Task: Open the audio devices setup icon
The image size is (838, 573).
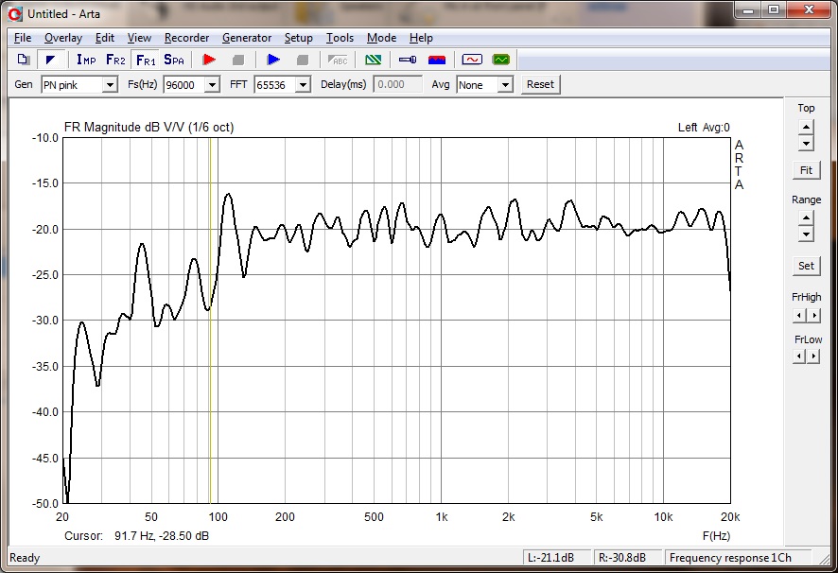Action: tap(408, 60)
